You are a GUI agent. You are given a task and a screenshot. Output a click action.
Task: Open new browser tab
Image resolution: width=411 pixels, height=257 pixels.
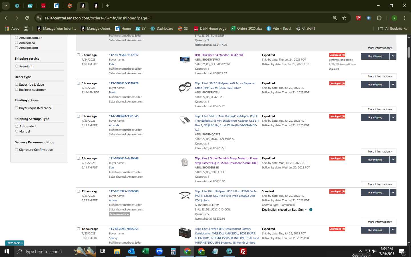[107, 6]
